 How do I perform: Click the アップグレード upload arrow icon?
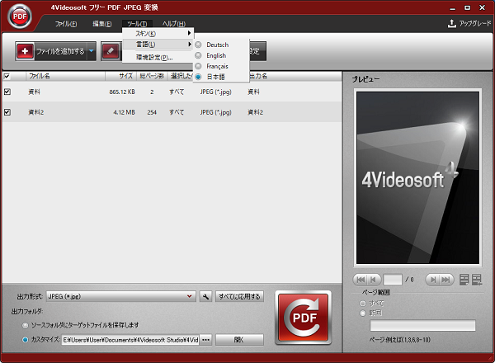point(451,24)
